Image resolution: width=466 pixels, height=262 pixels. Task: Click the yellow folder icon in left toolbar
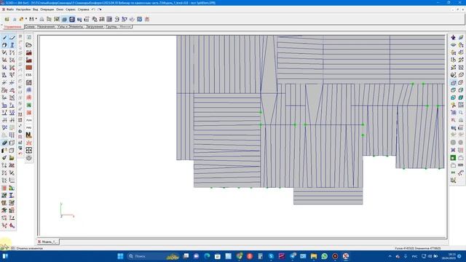(x=12, y=158)
